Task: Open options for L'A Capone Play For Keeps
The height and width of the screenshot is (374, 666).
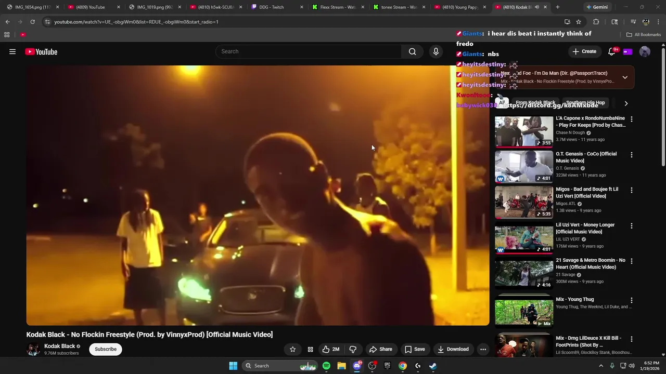Action: (x=632, y=119)
